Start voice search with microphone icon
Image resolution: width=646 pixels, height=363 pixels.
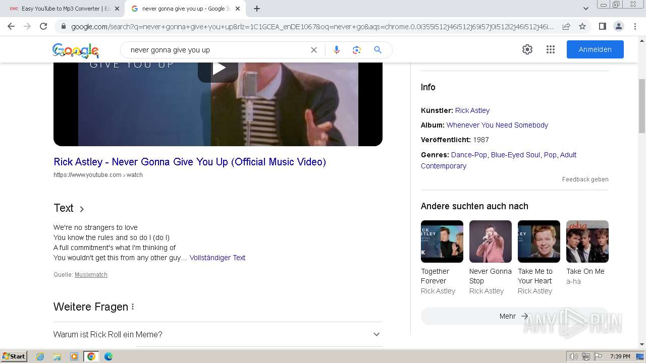click(337, 50)
